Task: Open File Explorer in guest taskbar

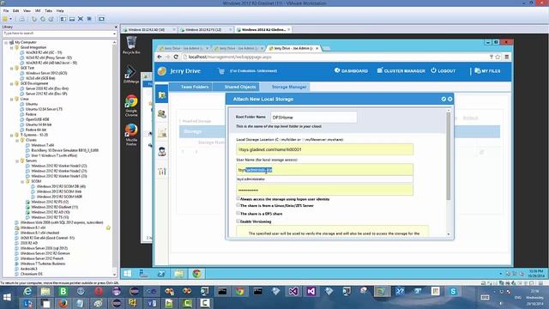Action: click(x=179, y=274)
